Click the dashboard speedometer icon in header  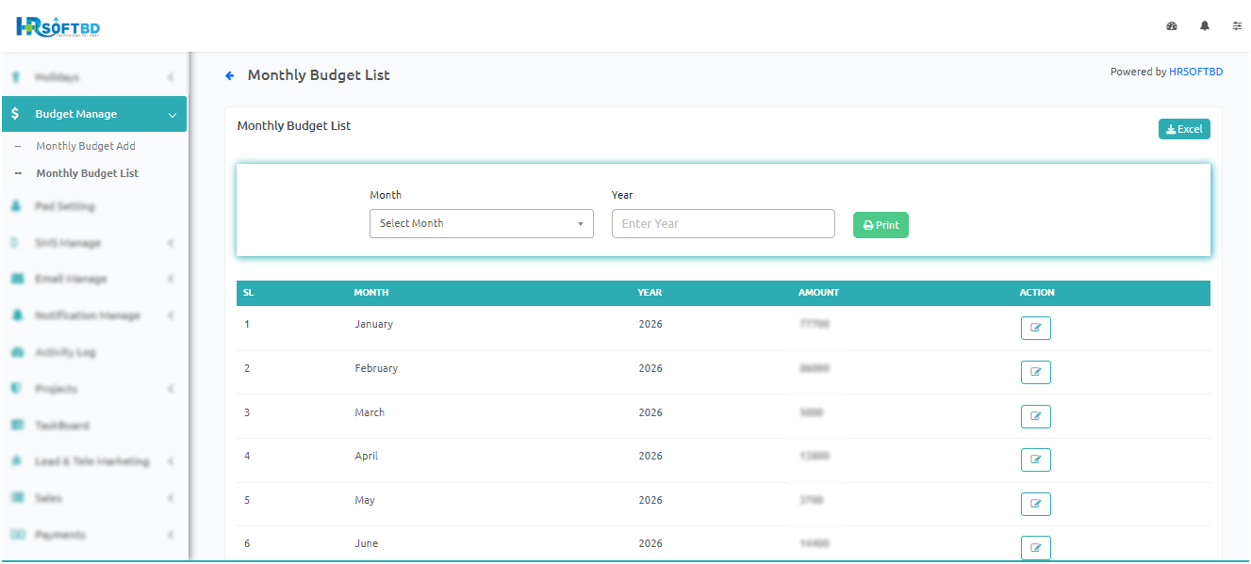click(x=1172, y=26)
